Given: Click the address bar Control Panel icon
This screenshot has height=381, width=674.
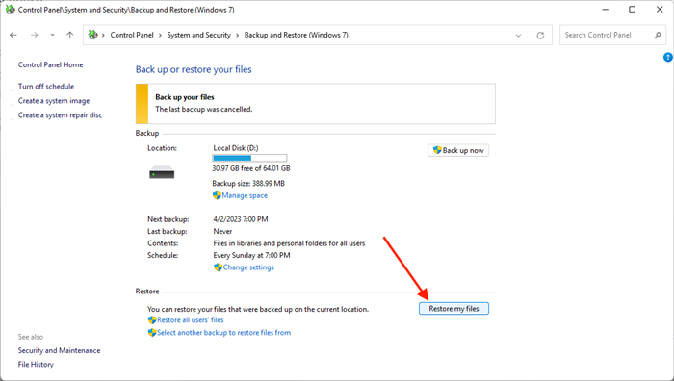Looking at the screenshot, I should 92,35.
